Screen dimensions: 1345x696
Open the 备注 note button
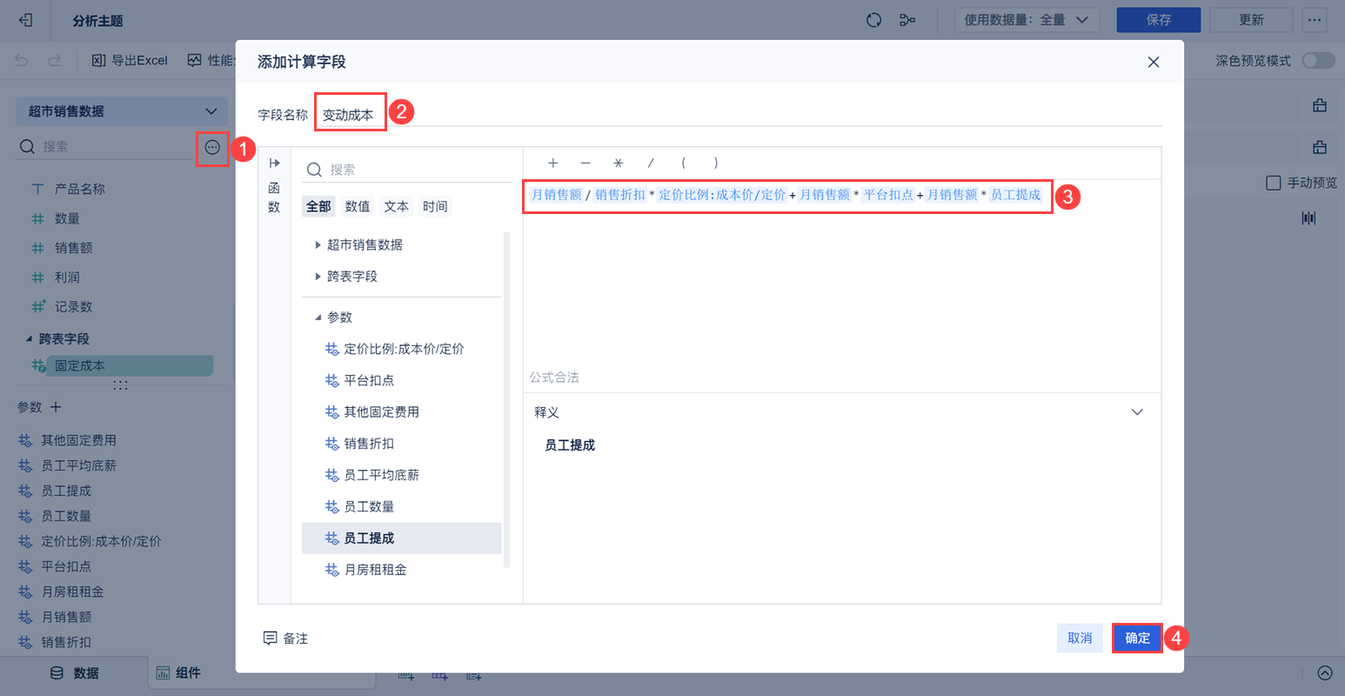(x=286, y=639)
